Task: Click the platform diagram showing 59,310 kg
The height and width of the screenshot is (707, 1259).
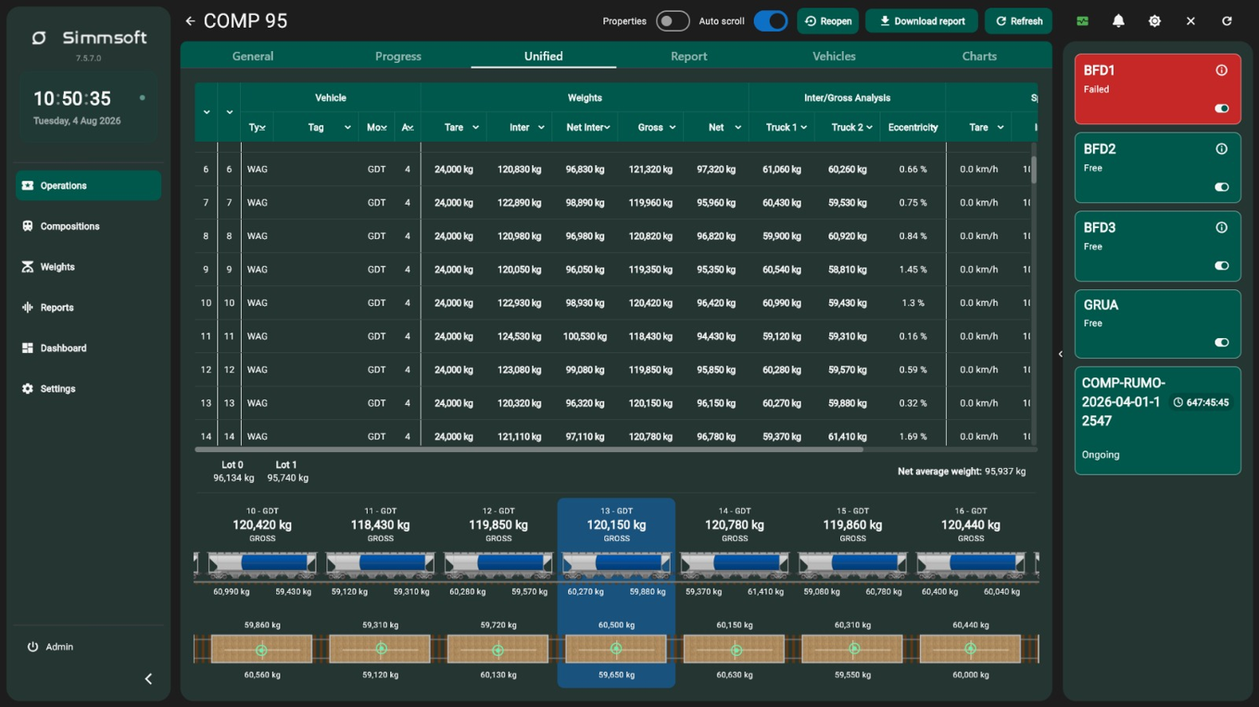Action: click(380, 649)
